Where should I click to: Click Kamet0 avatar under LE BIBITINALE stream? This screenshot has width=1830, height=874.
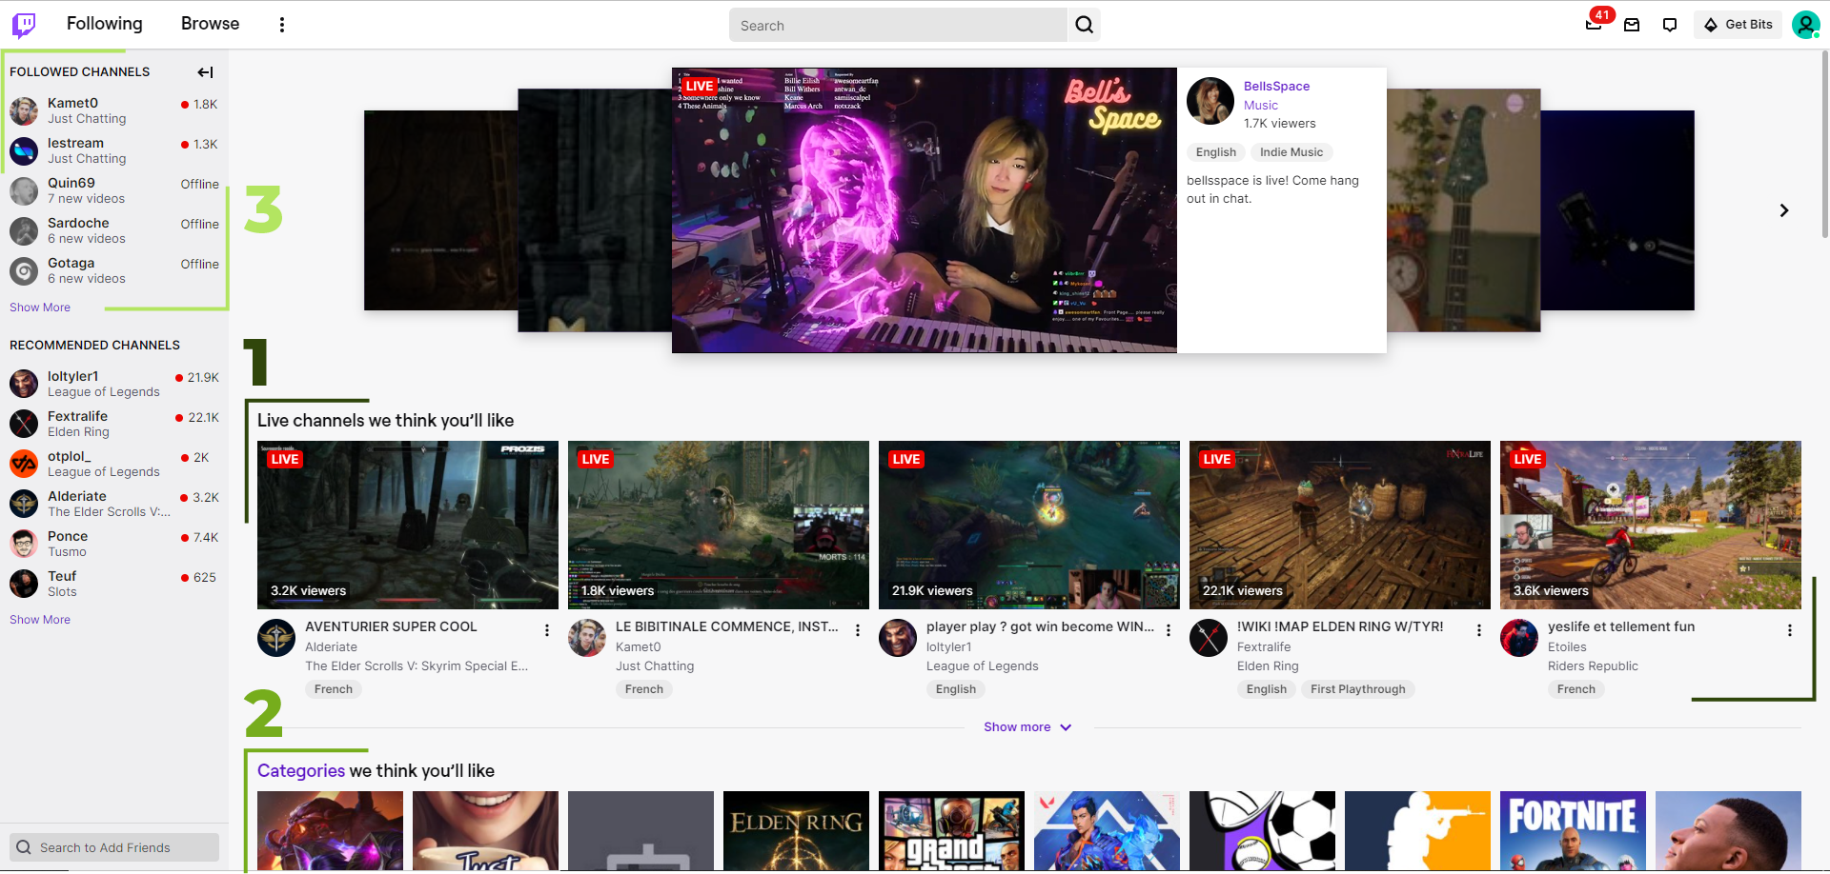587,638
